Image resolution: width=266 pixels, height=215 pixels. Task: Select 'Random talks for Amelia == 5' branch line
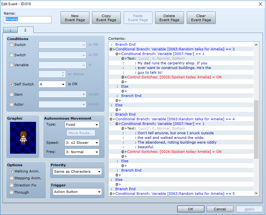181,194
